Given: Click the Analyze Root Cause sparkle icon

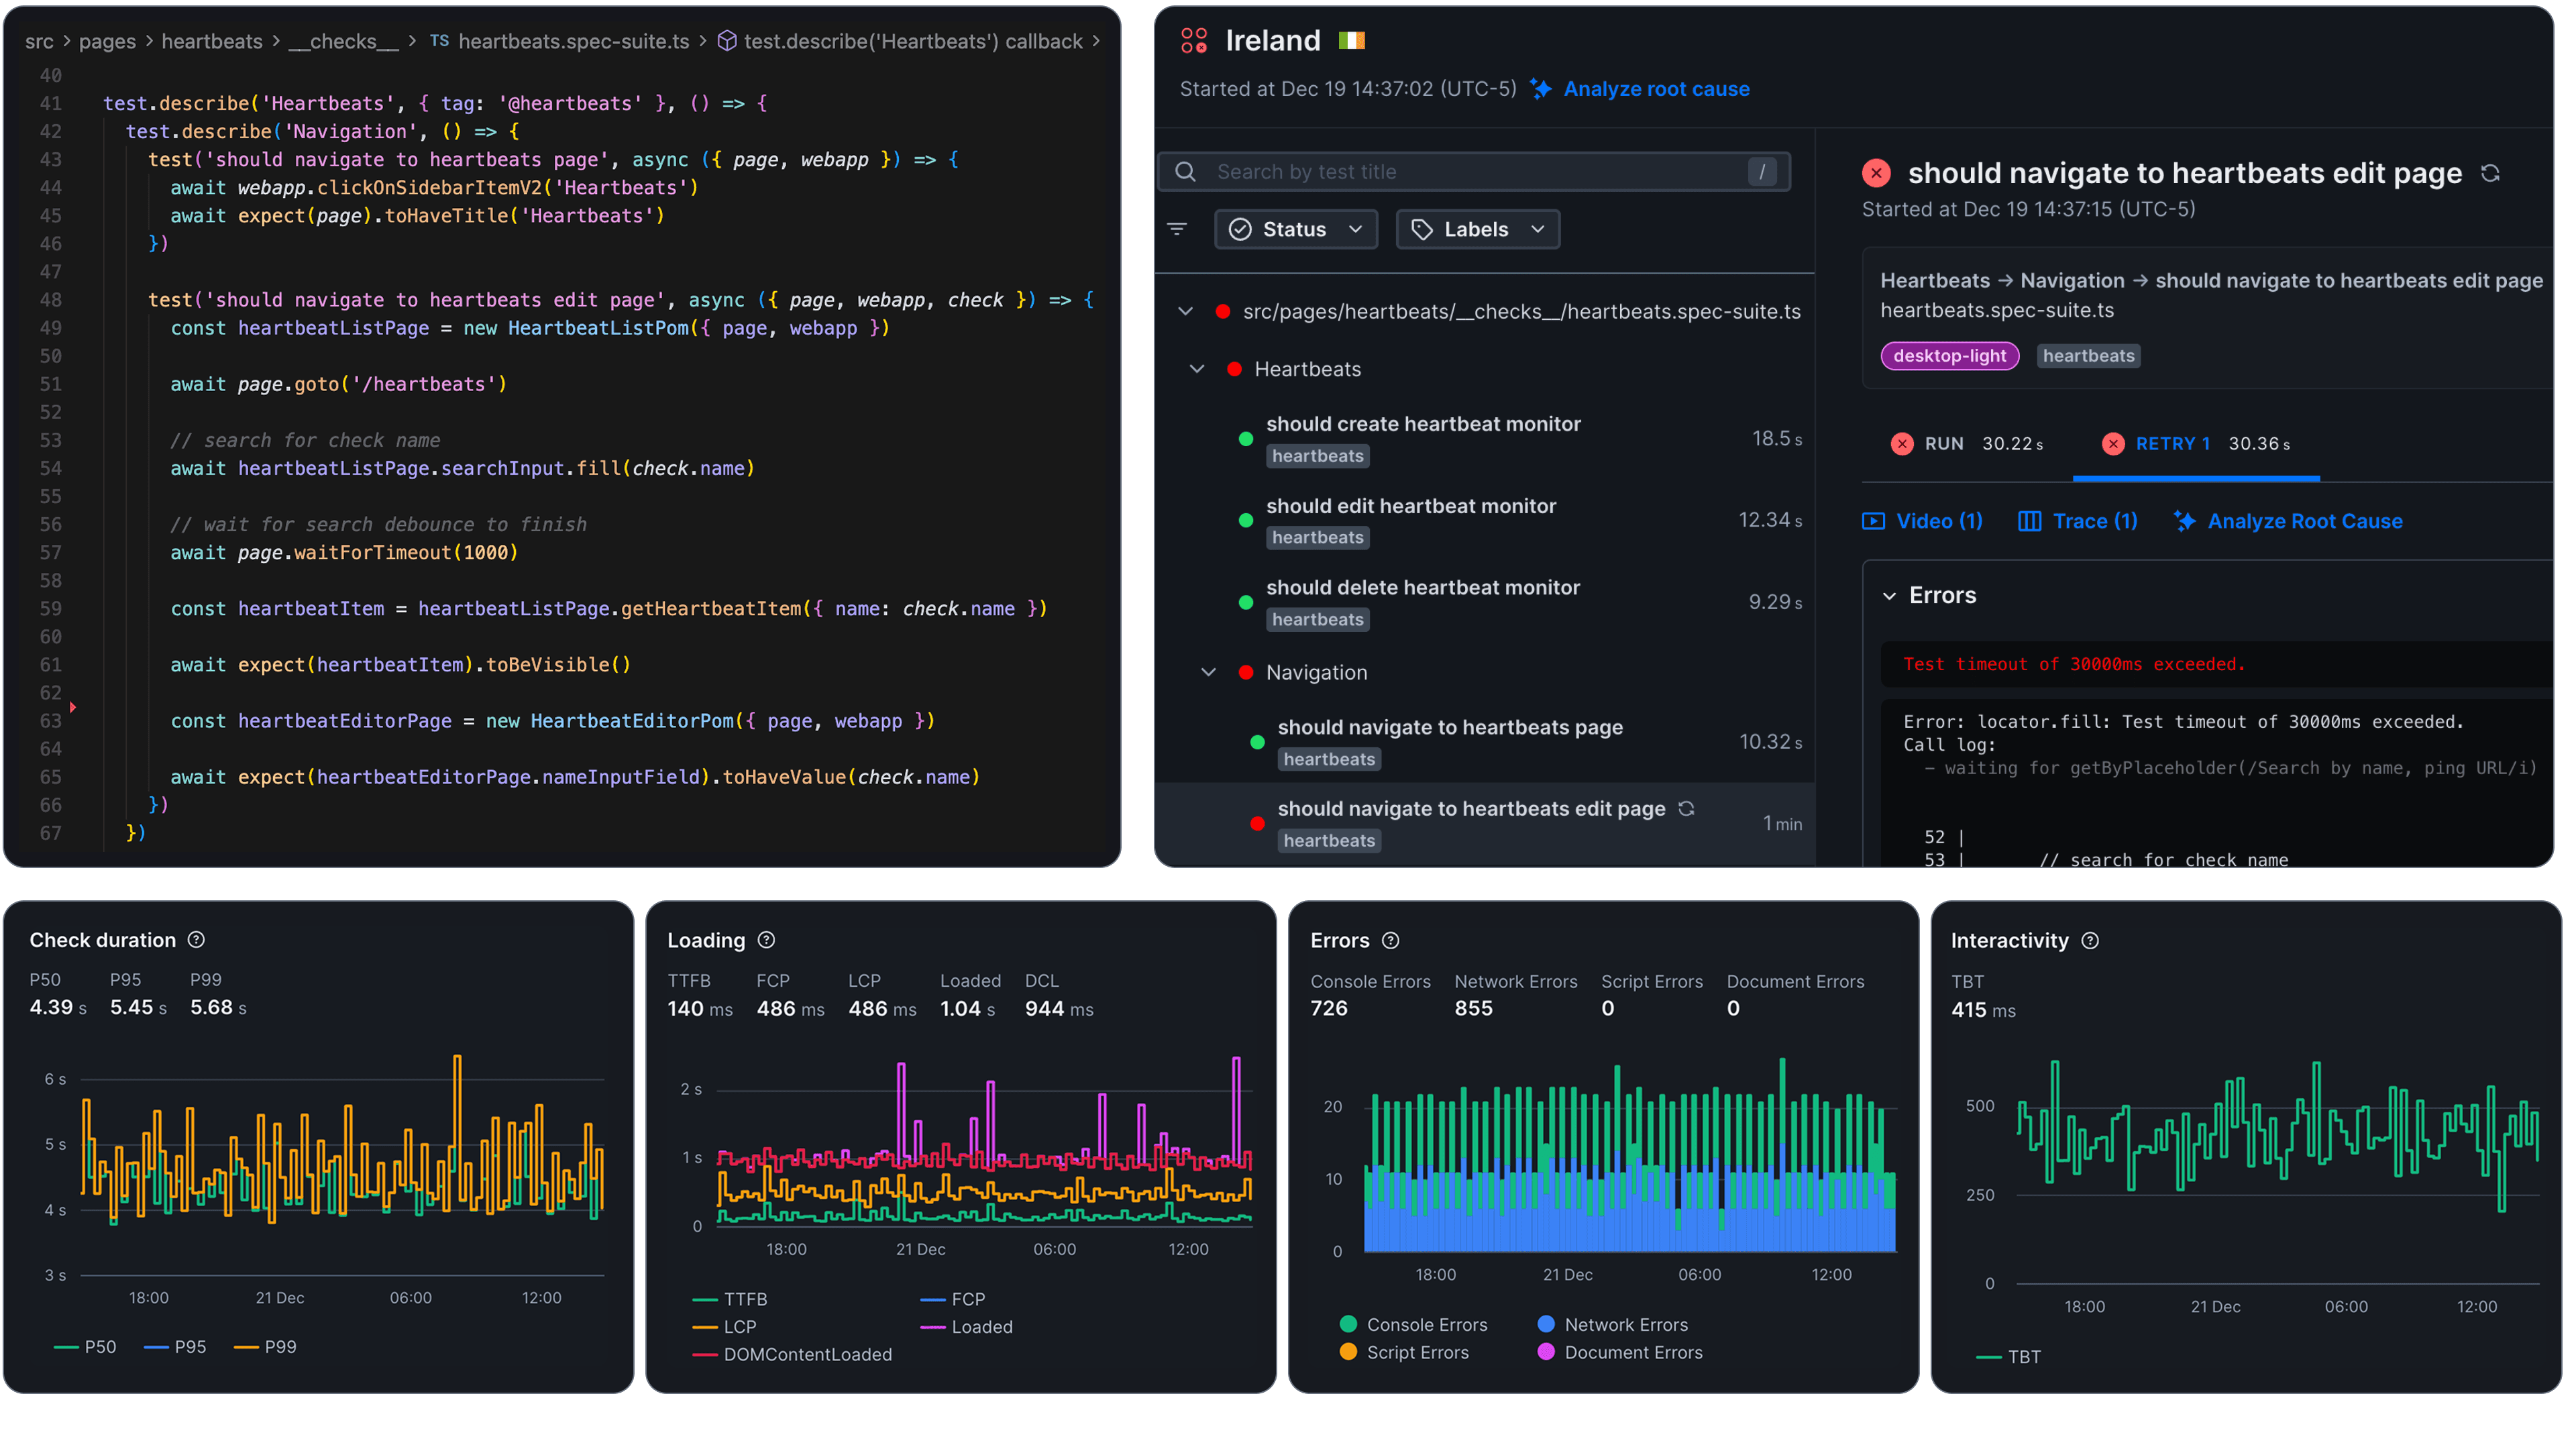Looking at the screenshot, I should click(x=2185, y=521).
